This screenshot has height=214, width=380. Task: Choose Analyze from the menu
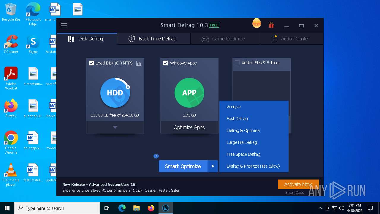point(254,107)
